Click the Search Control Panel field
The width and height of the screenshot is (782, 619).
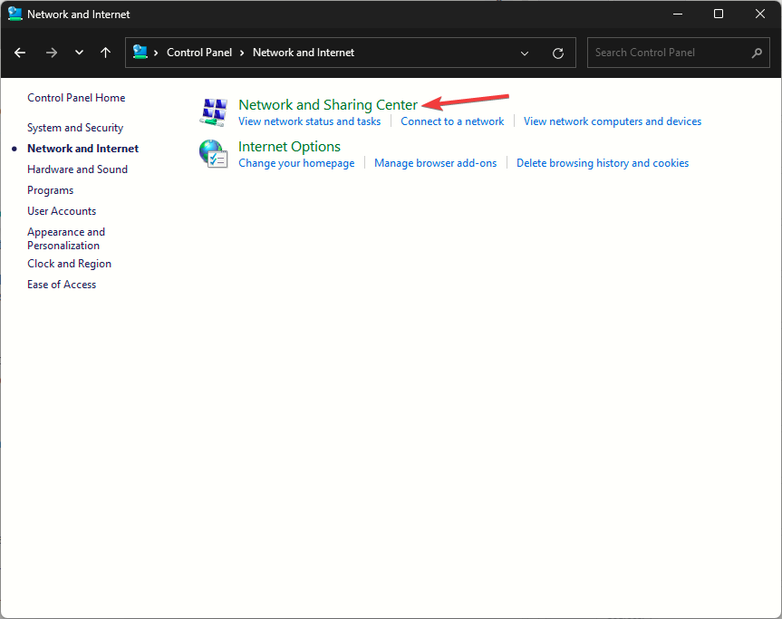tap(669, 53)
